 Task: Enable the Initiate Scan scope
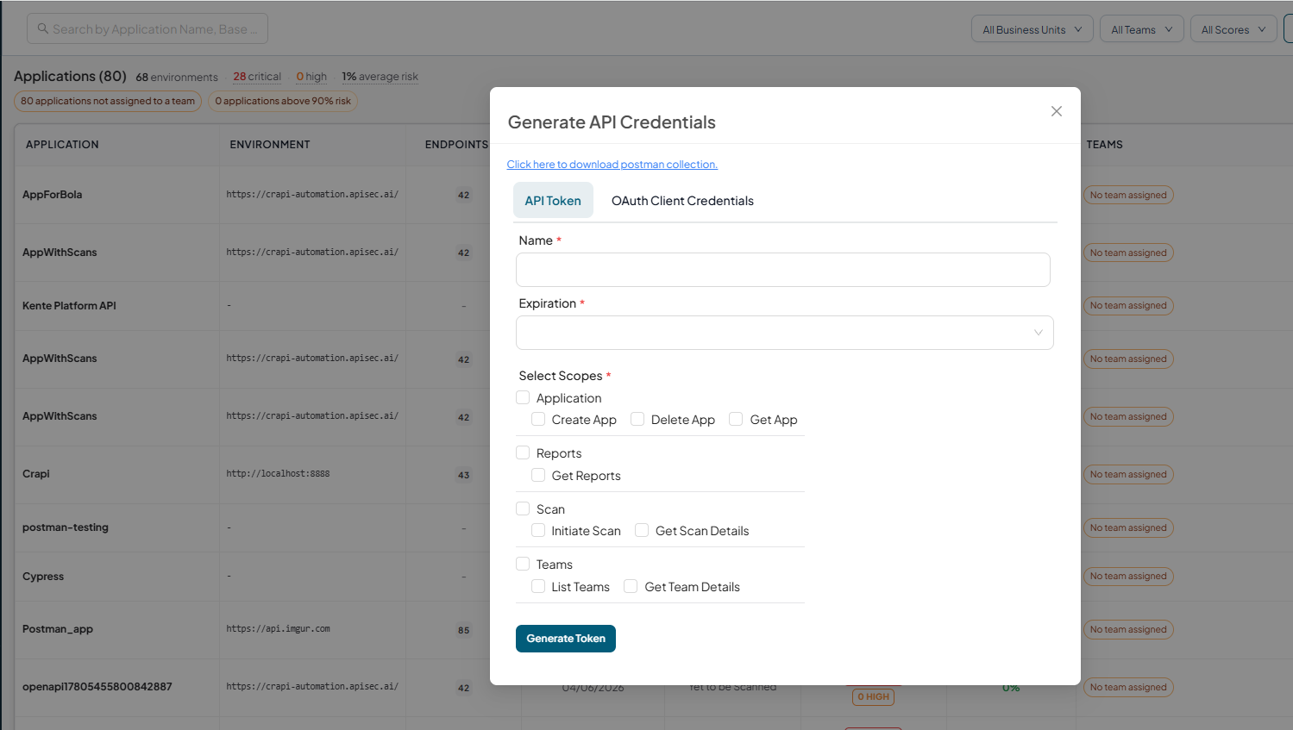538,530
